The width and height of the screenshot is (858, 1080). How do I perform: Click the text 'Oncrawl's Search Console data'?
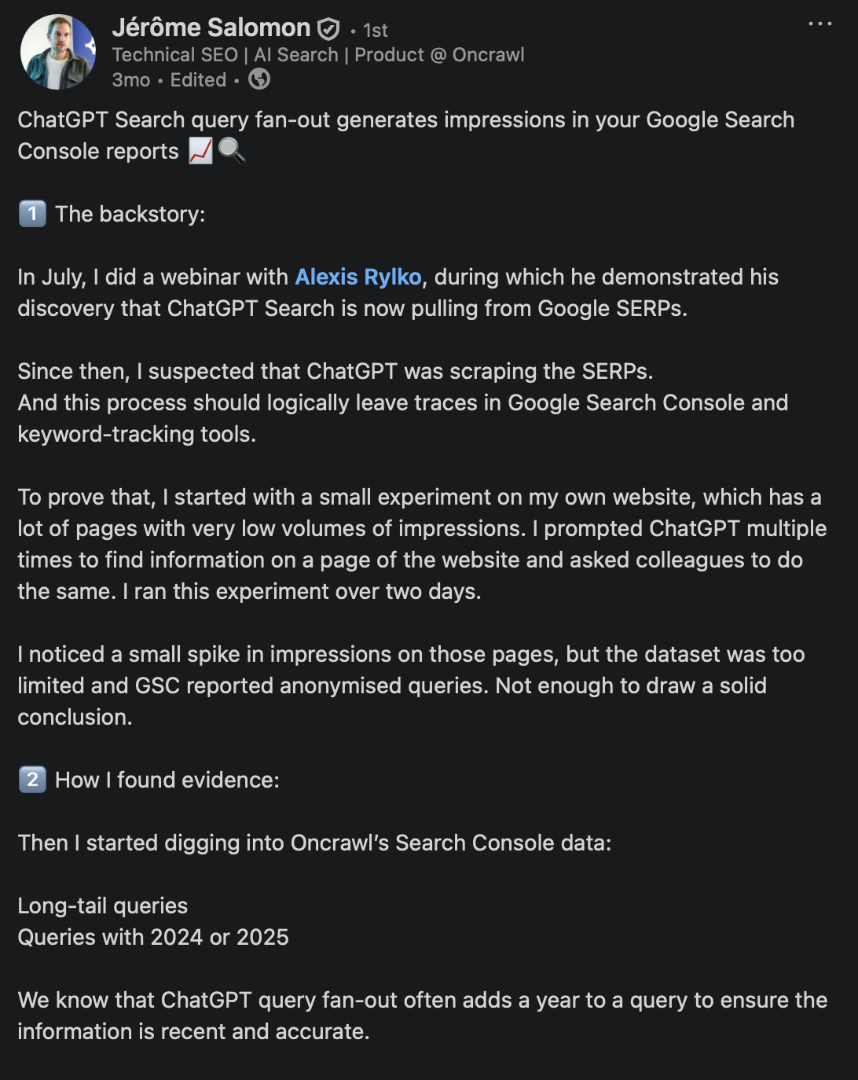click(448, 842)
